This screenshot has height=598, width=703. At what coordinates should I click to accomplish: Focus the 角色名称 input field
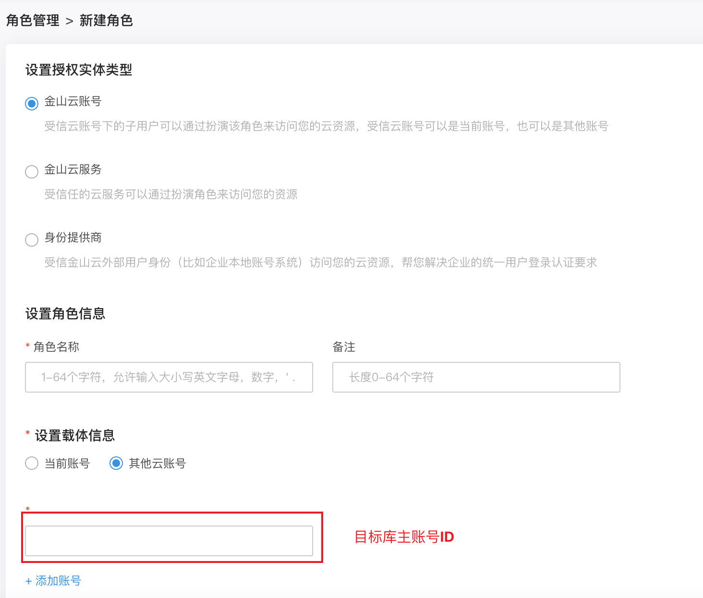coord(169,377)
